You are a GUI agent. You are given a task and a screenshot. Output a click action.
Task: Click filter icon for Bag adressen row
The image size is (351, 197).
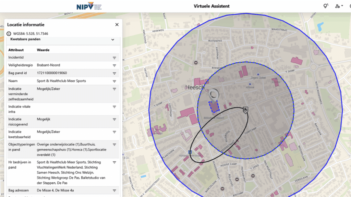pos(114,190)
